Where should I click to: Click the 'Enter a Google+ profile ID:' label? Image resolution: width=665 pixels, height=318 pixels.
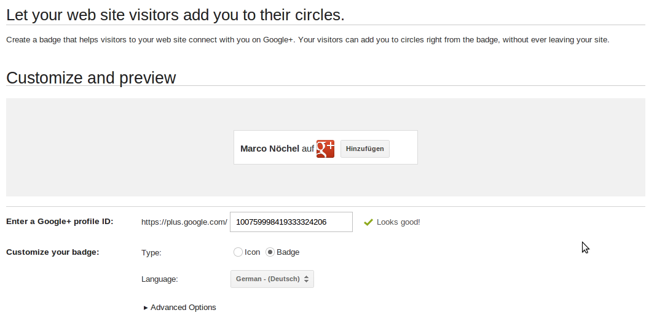[60, 222]
